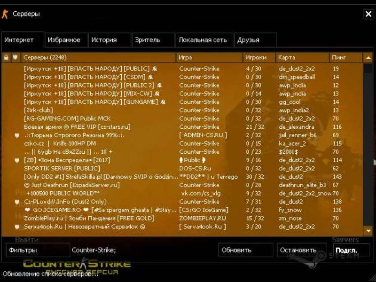Refresh list with Обновить button

(x=245, y=250)
